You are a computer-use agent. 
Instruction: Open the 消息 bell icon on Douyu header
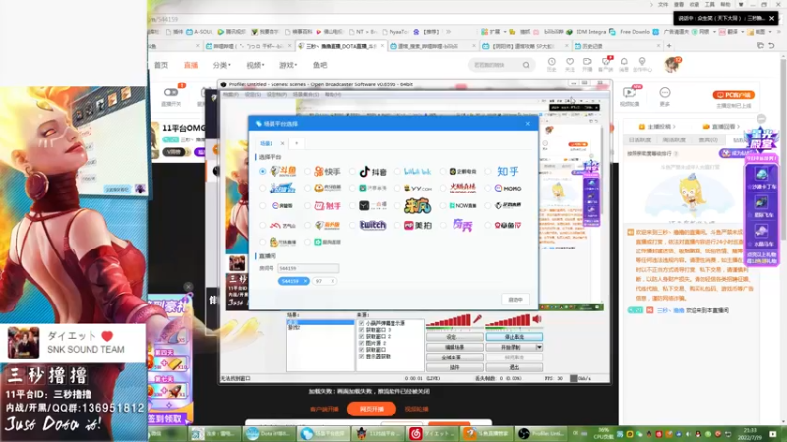point(624,64)
